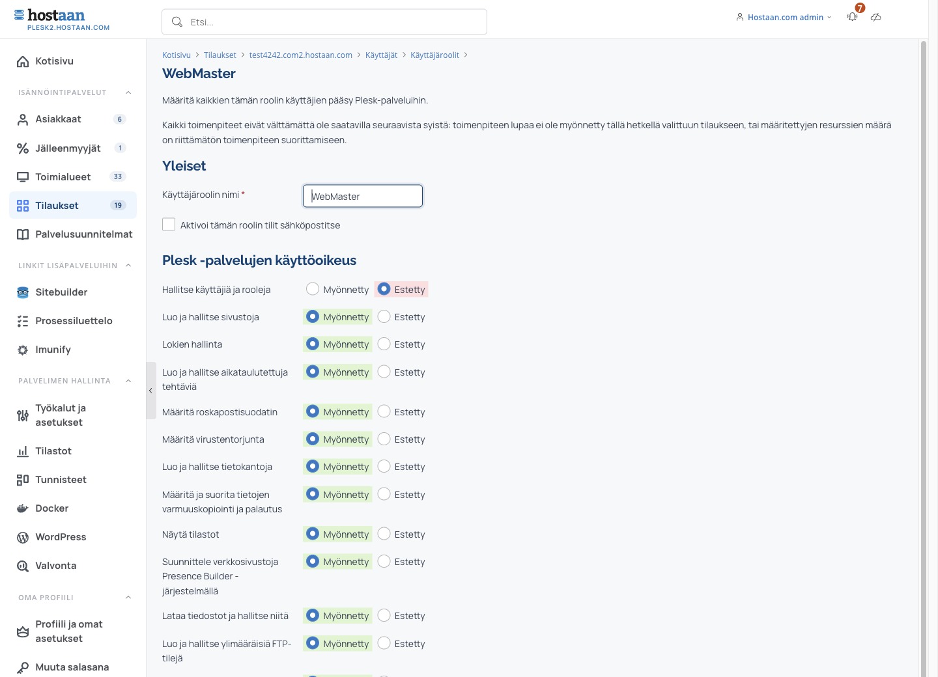Viewport: 938px width, 677px height.
Task: Open the Hostaan.com admin user dropdown
Action: [784, 18]
